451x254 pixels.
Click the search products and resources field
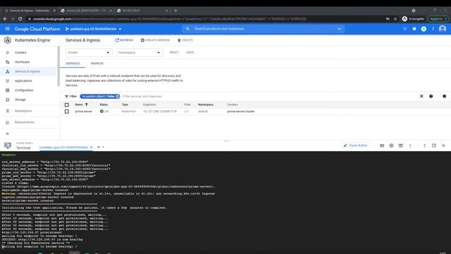point(263,29)
